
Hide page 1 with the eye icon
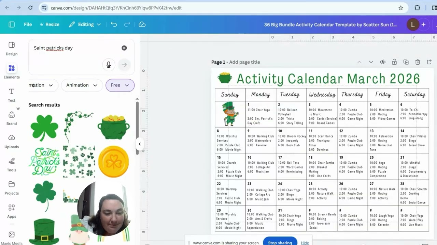tap(383, 62)
